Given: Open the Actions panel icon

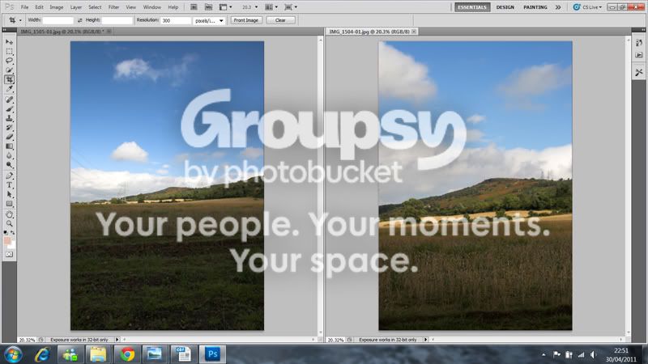Looking at the screenshot, I should tap(639, 55).
